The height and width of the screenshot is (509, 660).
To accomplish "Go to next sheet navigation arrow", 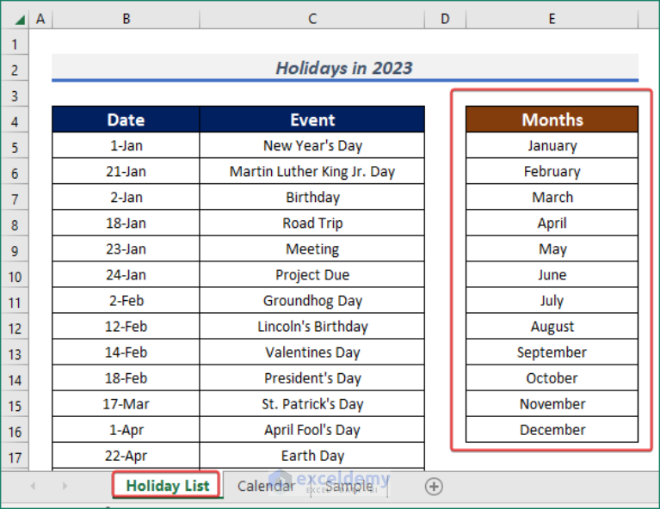I will (65, 487).
